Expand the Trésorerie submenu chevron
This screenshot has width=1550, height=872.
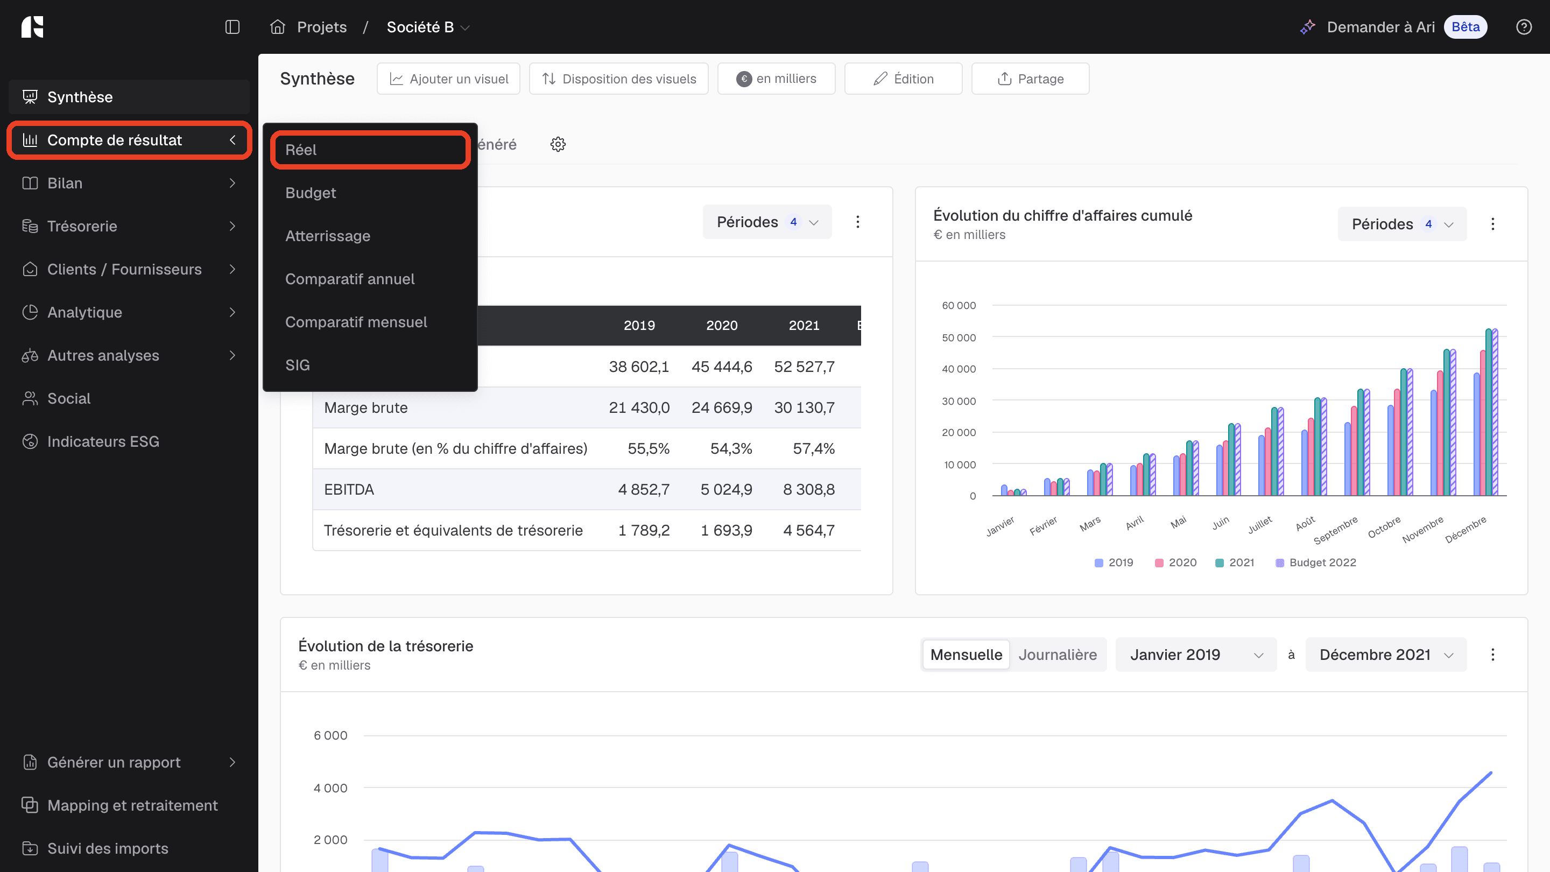[x=233, y=226]
